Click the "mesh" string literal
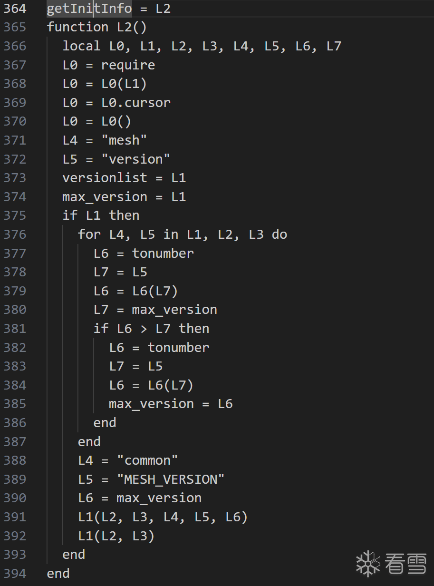This screenshot has height=586, width=434. [x=124, y=140]
